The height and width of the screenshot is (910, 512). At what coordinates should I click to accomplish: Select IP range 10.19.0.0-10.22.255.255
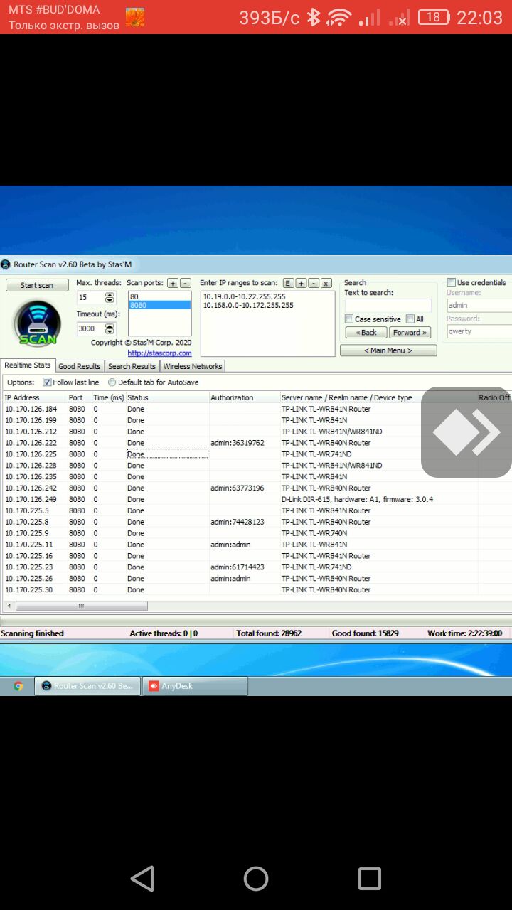(x=244, y=296)
